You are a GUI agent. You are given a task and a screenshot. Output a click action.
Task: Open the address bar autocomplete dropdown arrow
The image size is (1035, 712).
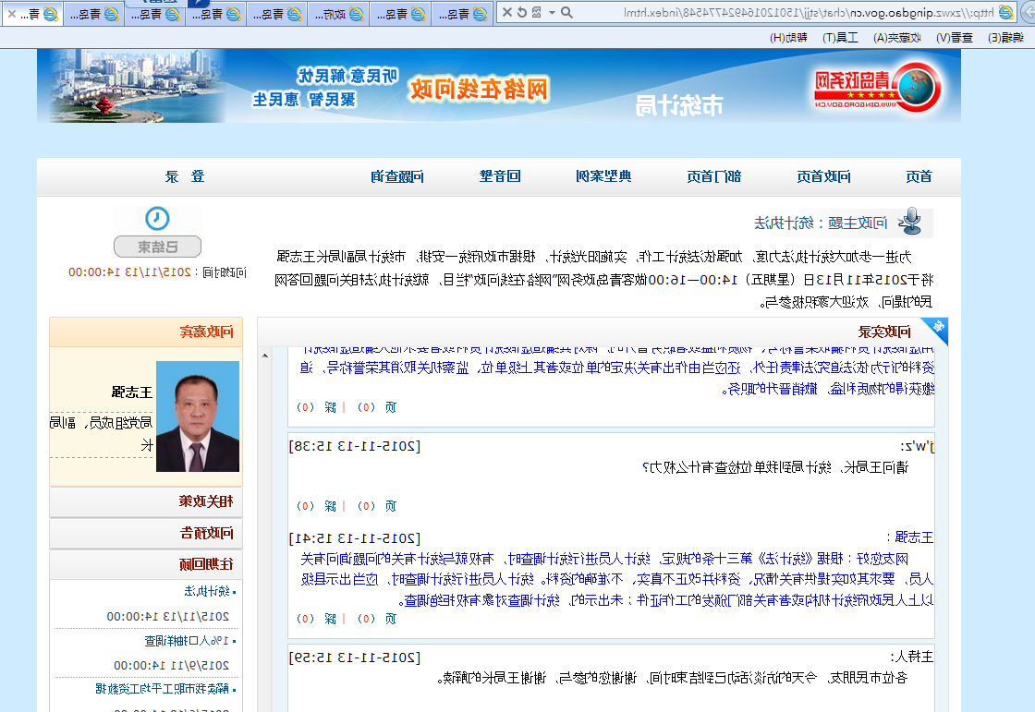[x=552, y=13]
